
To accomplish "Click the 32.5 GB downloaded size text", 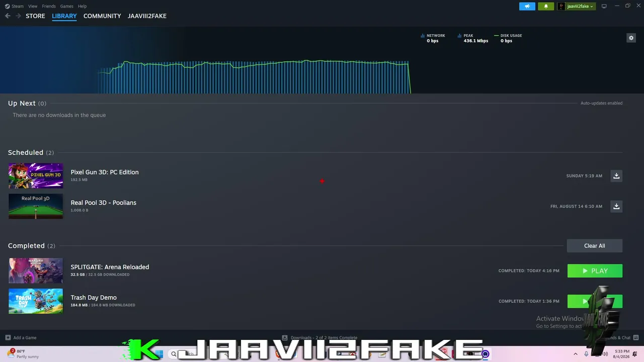I will tap(100, 275).
